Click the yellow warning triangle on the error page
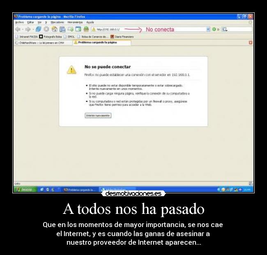The width and height of the screenshot is (267, 255). click(x=71, y=70)
